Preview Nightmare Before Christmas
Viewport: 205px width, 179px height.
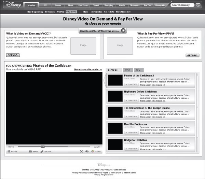132,100
